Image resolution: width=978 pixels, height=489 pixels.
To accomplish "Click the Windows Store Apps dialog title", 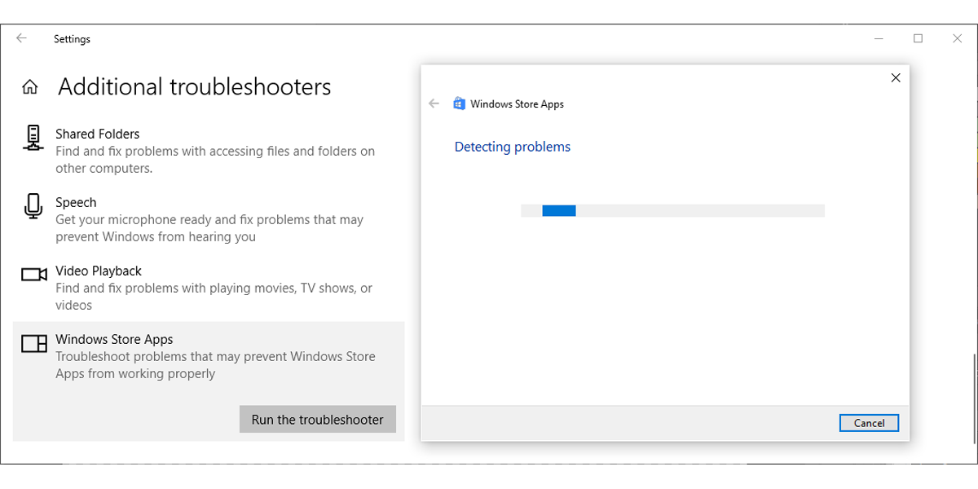I will click(x=517, y=104).
